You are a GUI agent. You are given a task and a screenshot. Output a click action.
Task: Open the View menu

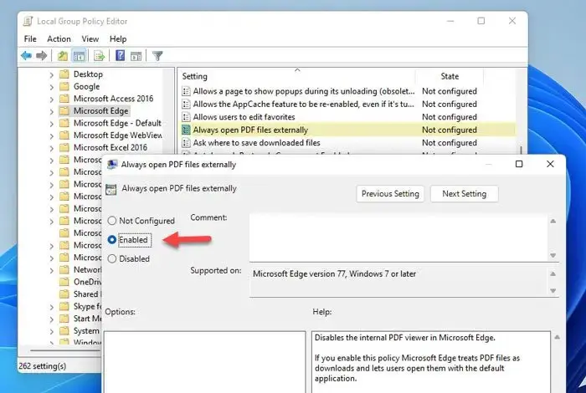coord(90,38)
